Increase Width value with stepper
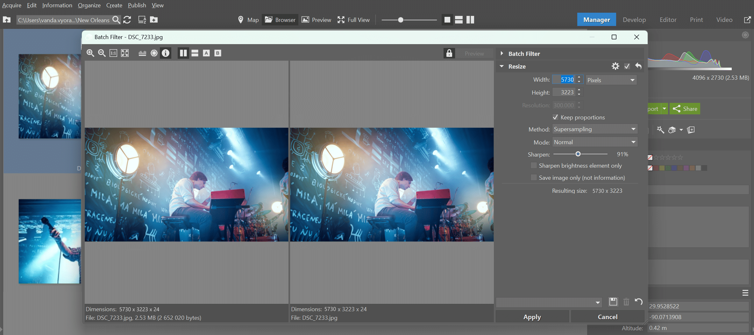754x335 pixels. point(579,77)
